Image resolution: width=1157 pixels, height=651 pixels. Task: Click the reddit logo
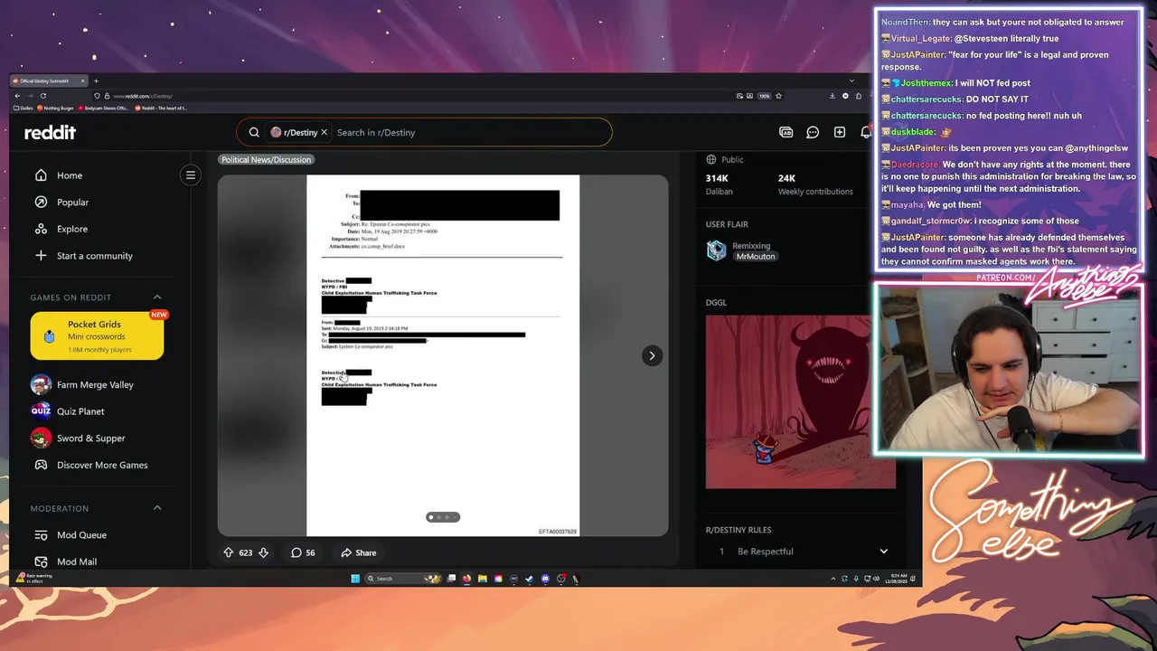pos(50,132)
